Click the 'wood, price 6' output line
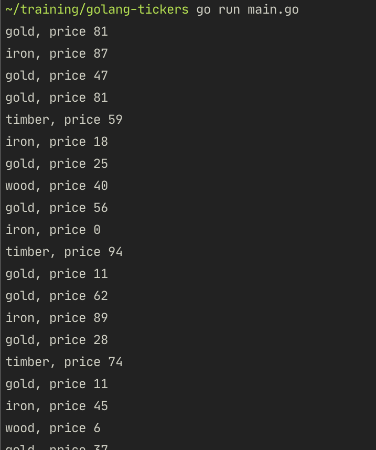Image resolution: width=376 pixels, height=450 pixels. [53, 428]
